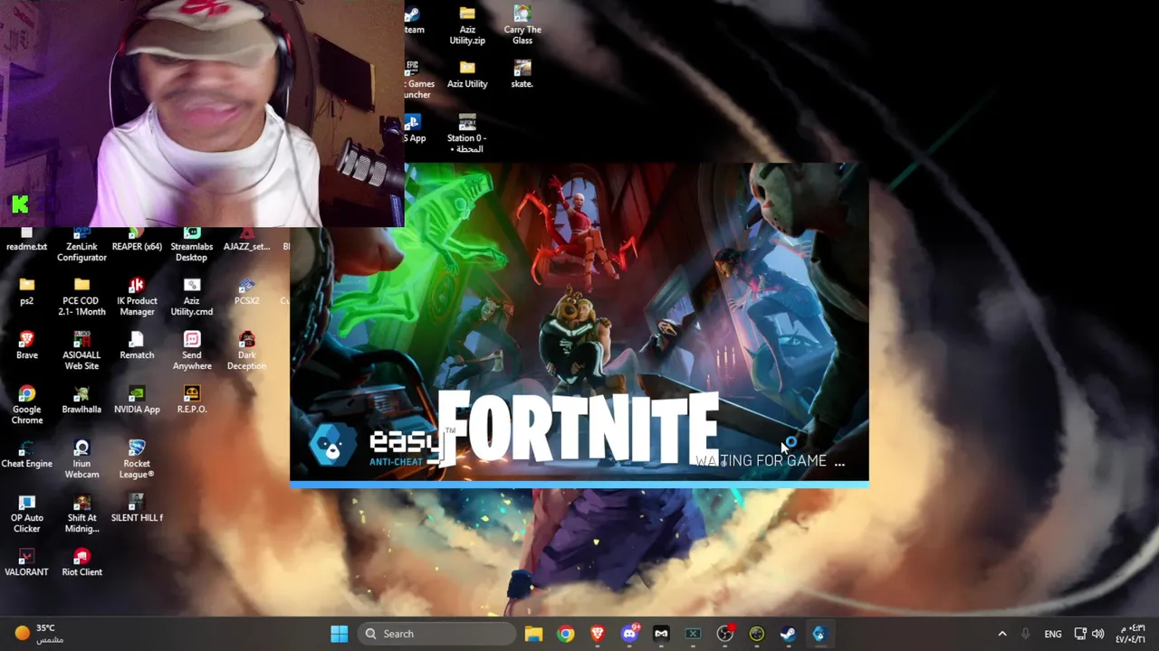Click the Fortnite splash loading progress bar
Screen dimensions: 1159x651
(579, 485)
